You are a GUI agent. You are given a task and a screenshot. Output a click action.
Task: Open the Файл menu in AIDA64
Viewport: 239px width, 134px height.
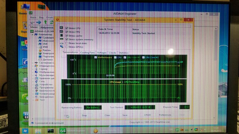(33, 17)
